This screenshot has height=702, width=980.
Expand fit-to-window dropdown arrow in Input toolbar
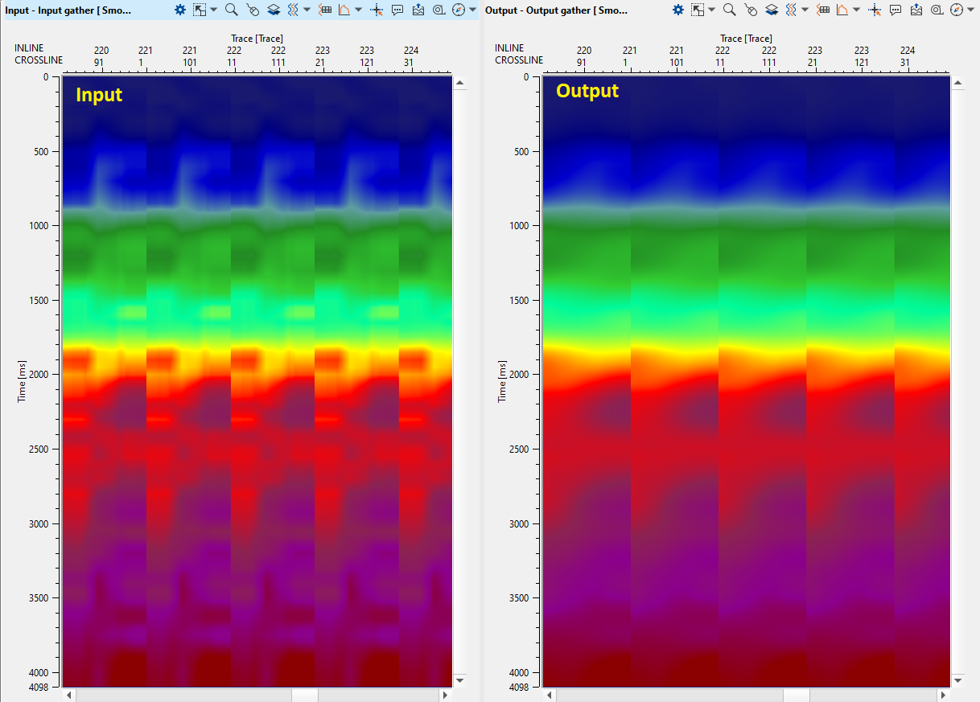(213, 10)
